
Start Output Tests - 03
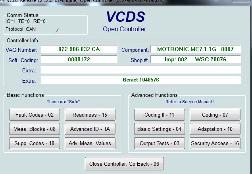pyautogui.click(x=160, y=143)
